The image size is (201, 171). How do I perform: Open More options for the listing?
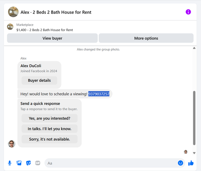146,38
